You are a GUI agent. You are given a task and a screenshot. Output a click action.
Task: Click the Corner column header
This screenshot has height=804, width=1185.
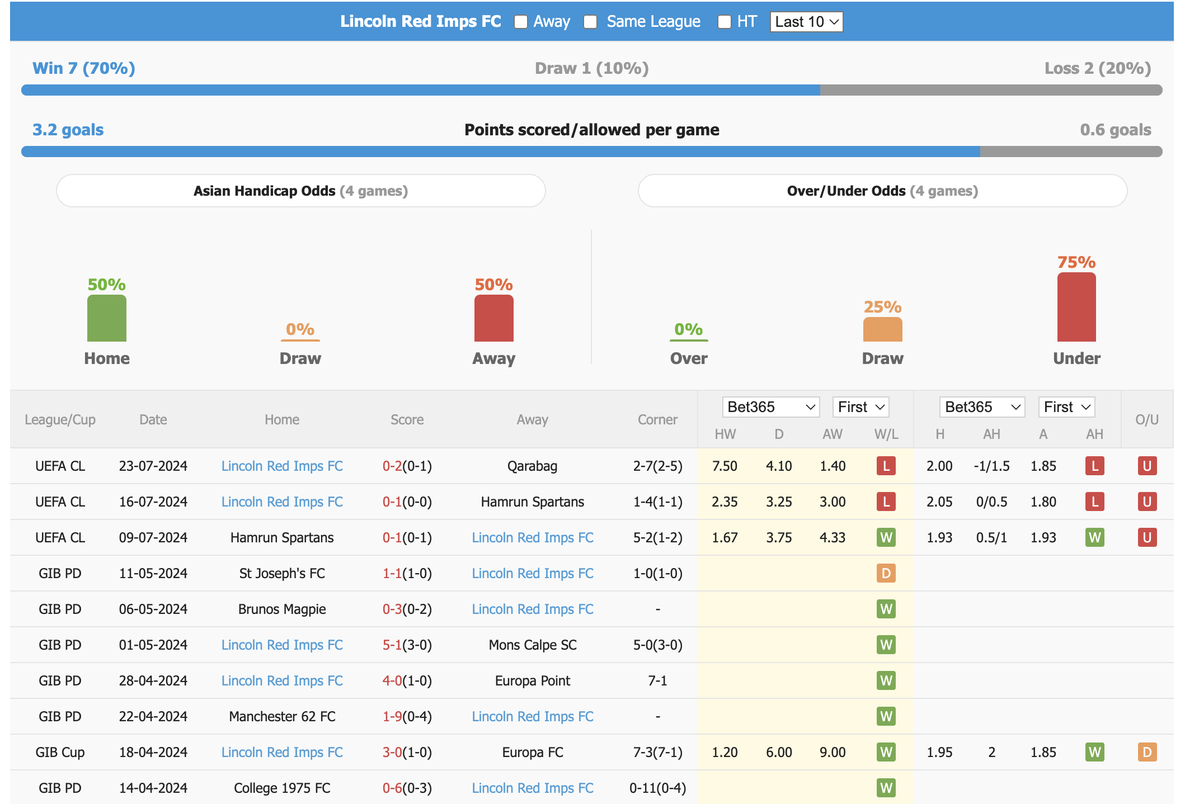point(658,419)
